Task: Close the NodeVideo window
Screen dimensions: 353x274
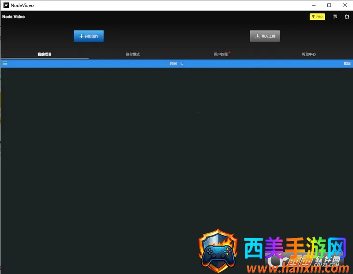Action: [345, 5]
